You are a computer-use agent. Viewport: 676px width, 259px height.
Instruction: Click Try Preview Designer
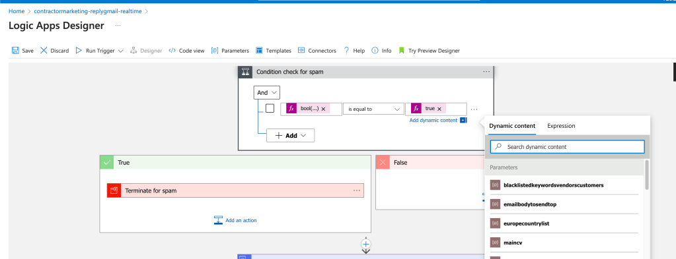pos(429,50)
